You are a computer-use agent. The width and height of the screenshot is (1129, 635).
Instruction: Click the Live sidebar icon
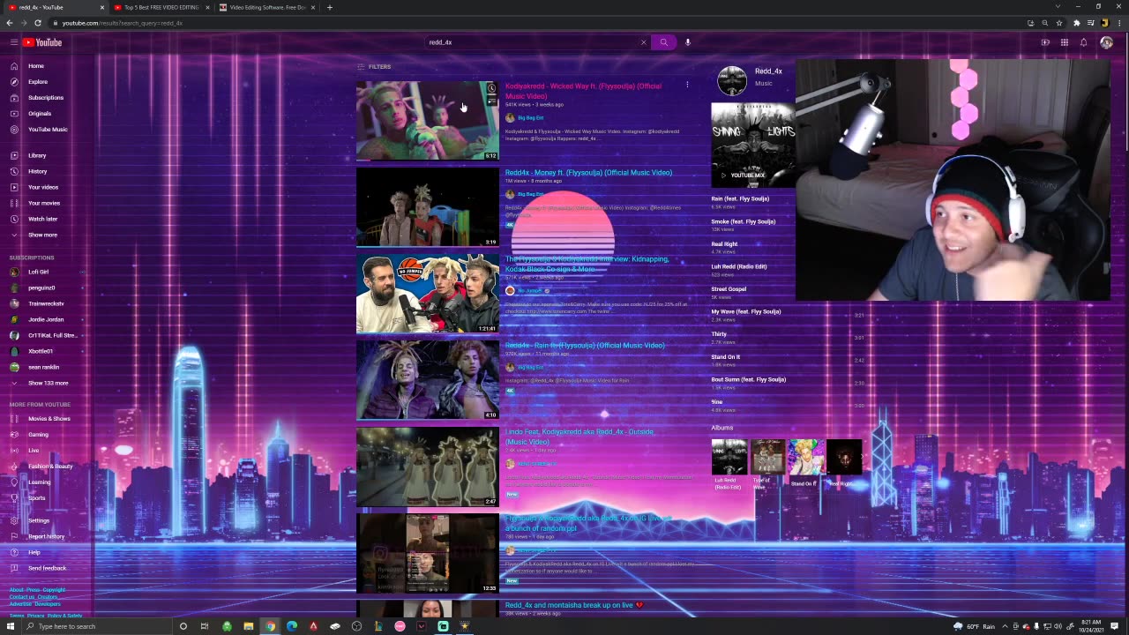point(14,451)
